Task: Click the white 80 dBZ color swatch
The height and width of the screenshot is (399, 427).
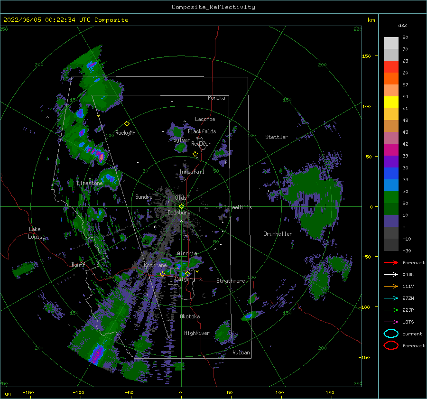Action: tap(391, 43)
